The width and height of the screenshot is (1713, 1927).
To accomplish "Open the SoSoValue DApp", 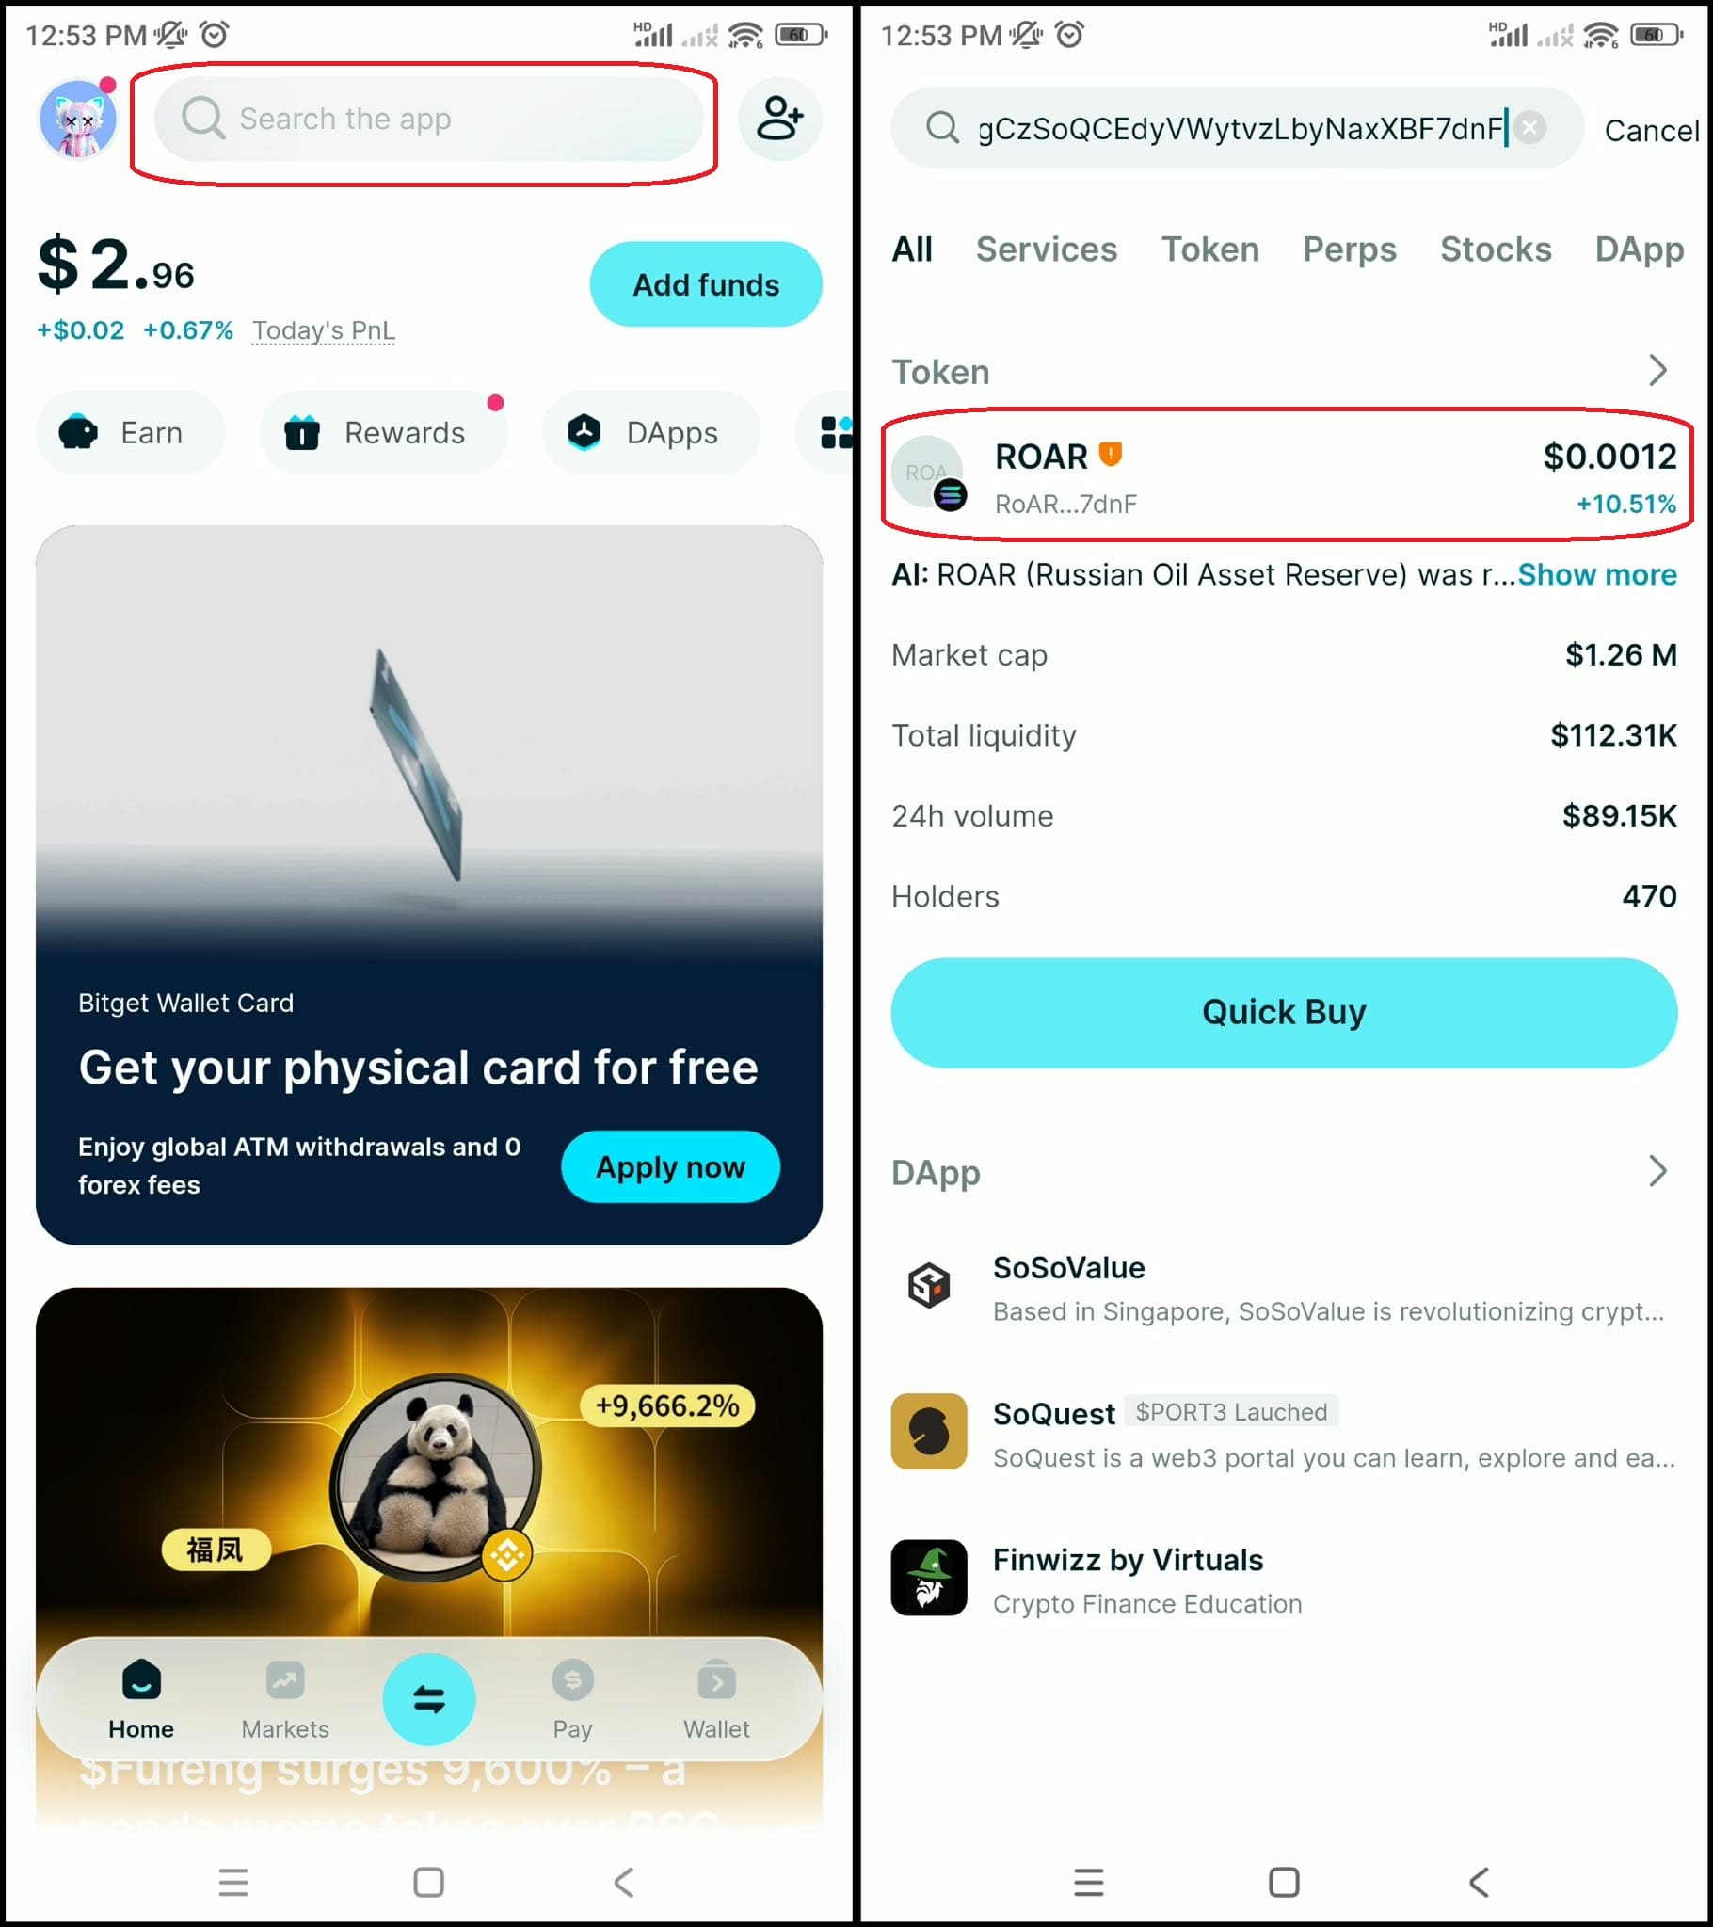I will click(x=1284, y=1287).
